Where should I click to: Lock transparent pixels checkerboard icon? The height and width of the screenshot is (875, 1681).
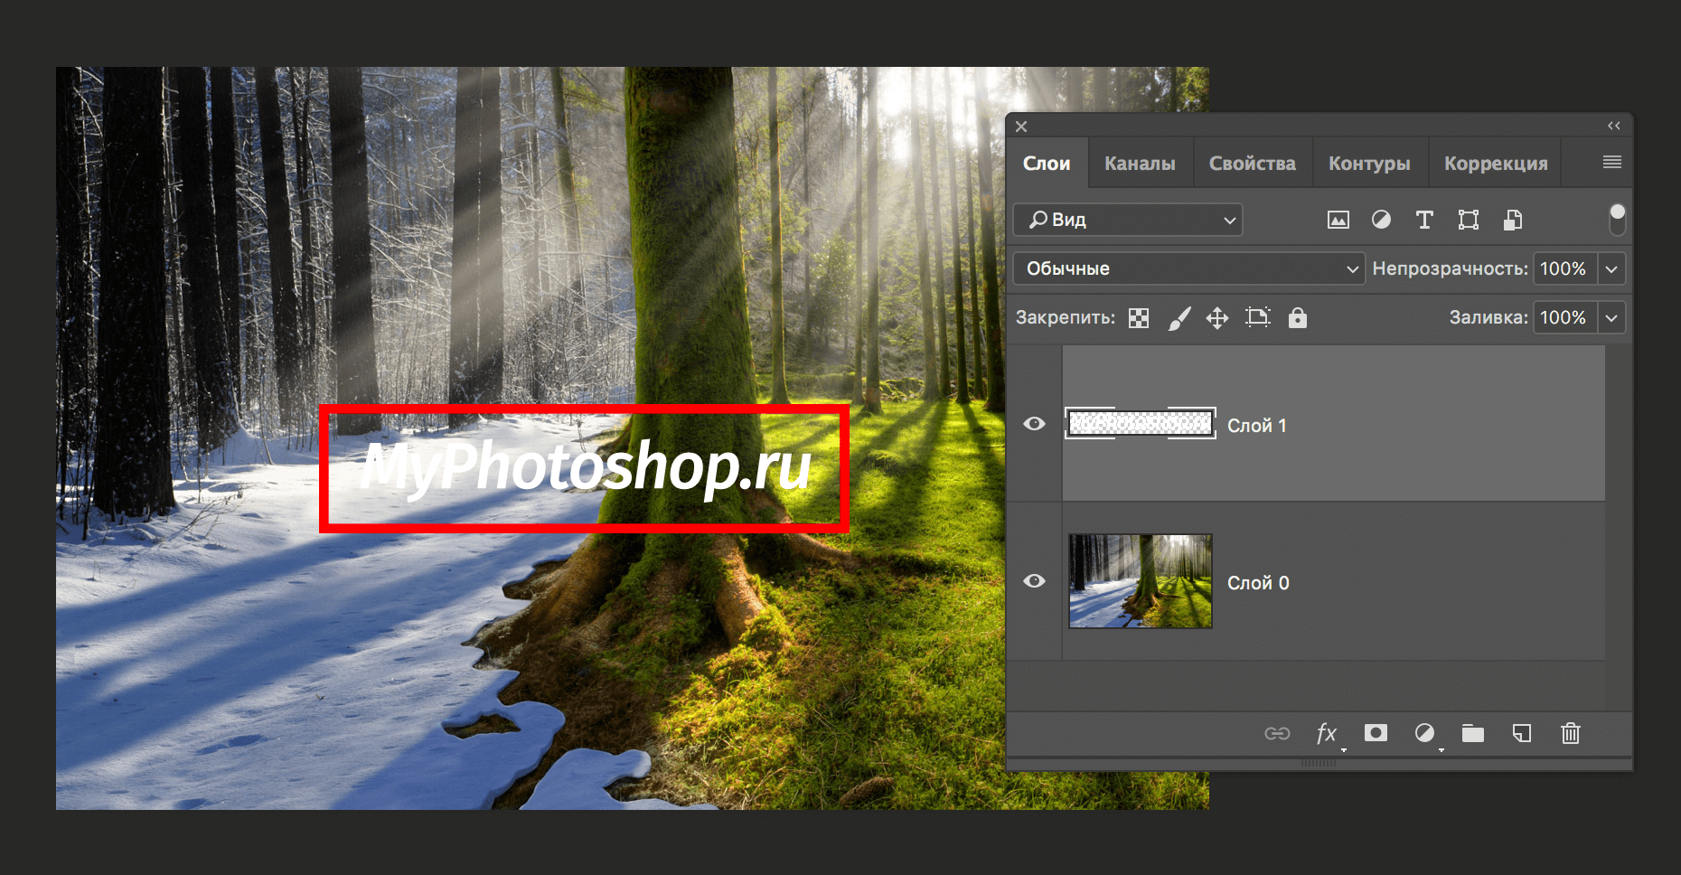[x=1139, y=318]
